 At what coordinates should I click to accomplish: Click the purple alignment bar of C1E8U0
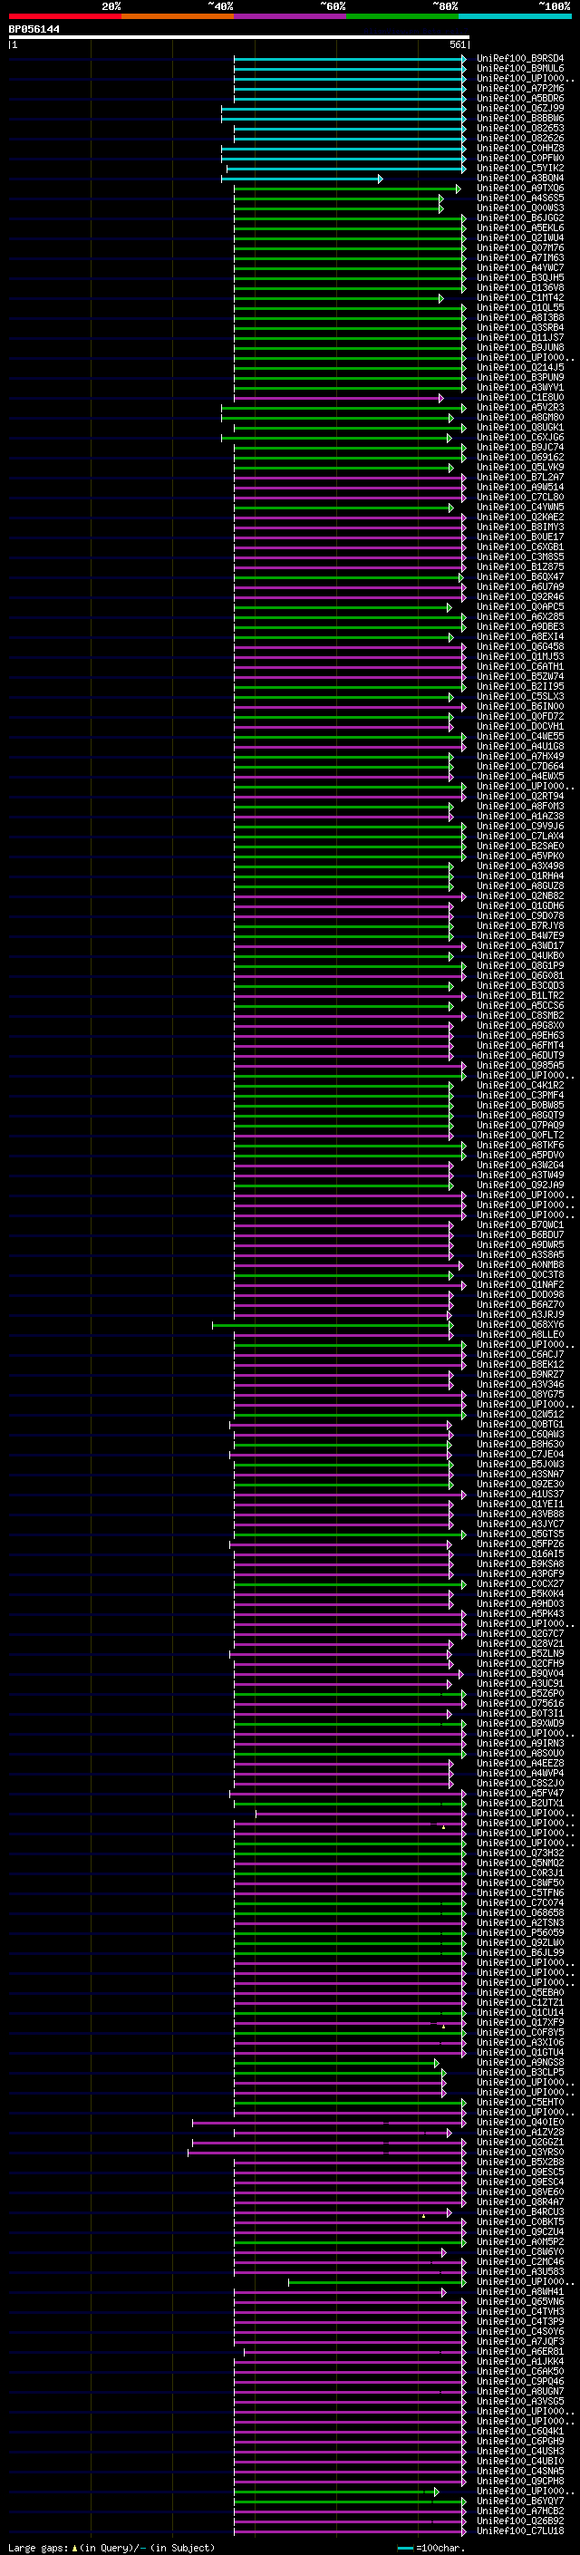pyautogui.click(x=339, y=398)
